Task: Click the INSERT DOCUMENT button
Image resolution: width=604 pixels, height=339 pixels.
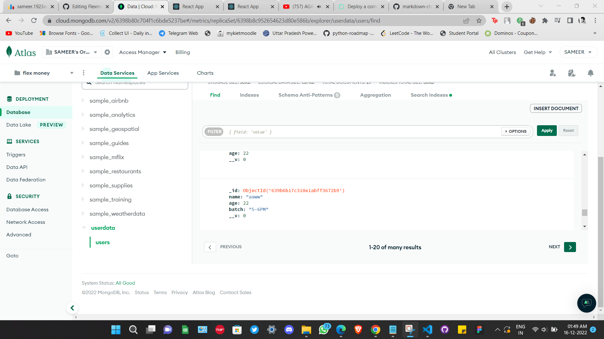Action: pos(556,108)
